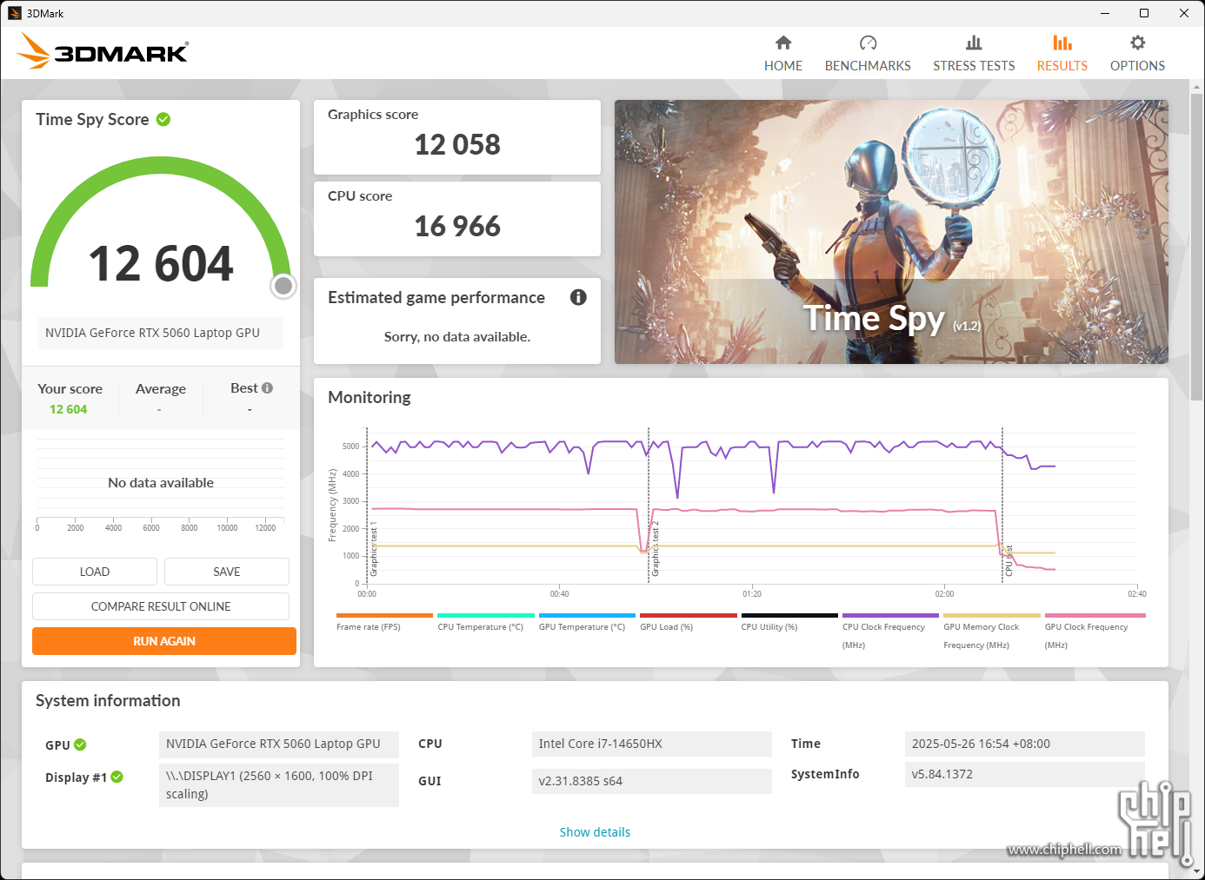Click the Graphics score value 12 058
The image size is (1205, 880).
tap(457, 144)
